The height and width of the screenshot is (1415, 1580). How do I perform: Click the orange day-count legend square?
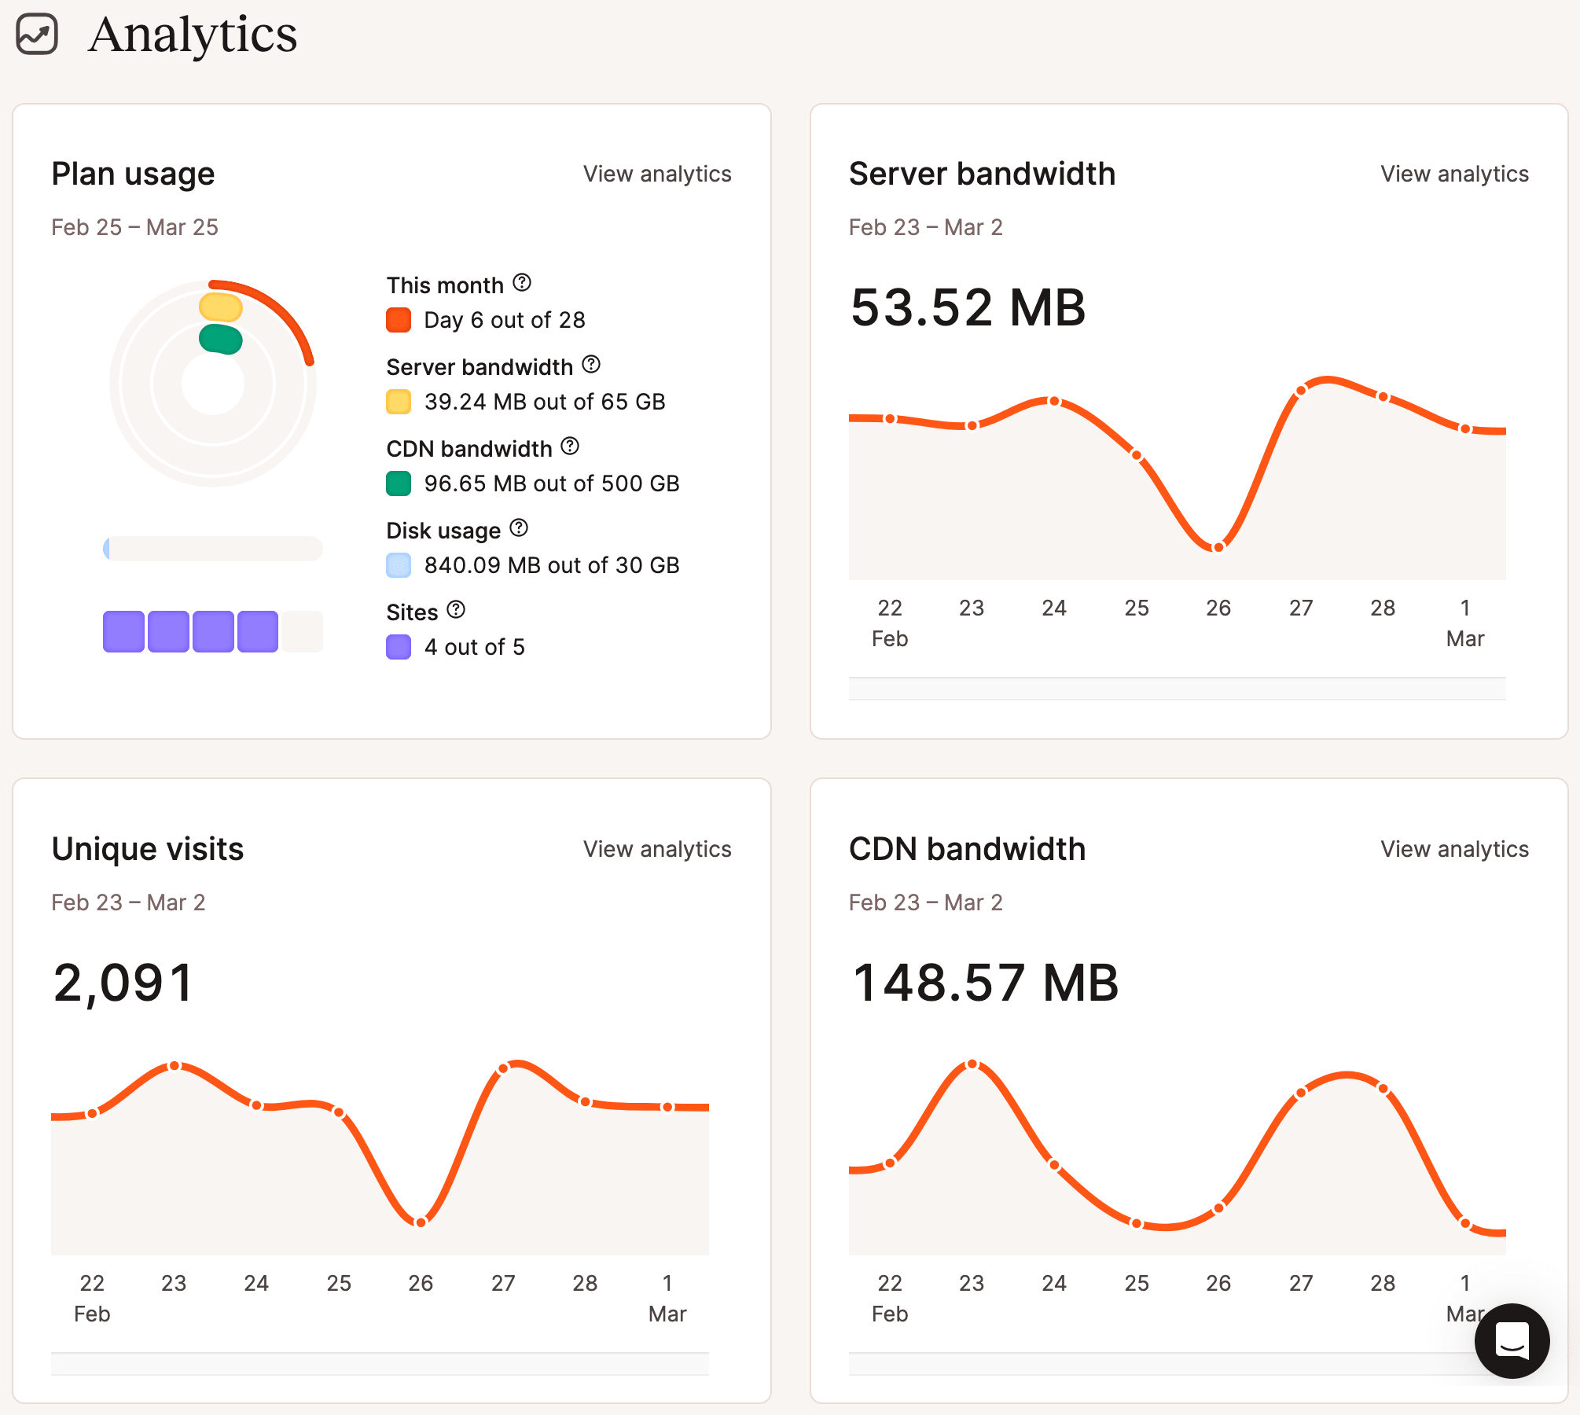point(400,320)
